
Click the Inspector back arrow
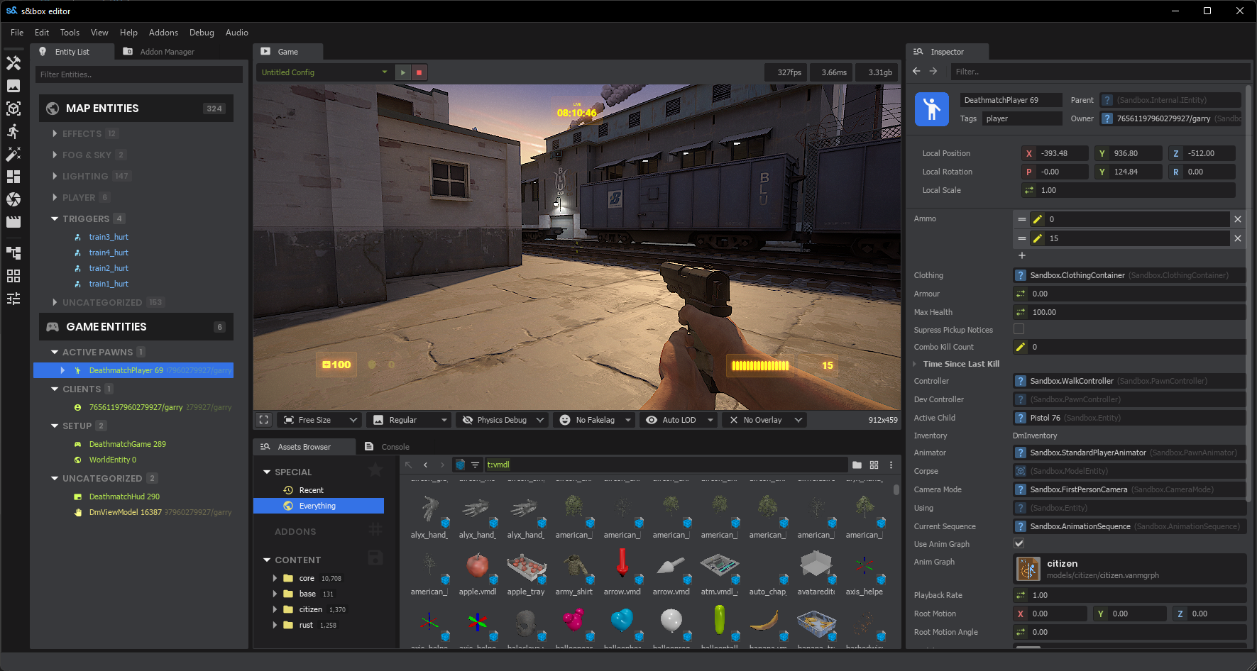coord(916,72)
